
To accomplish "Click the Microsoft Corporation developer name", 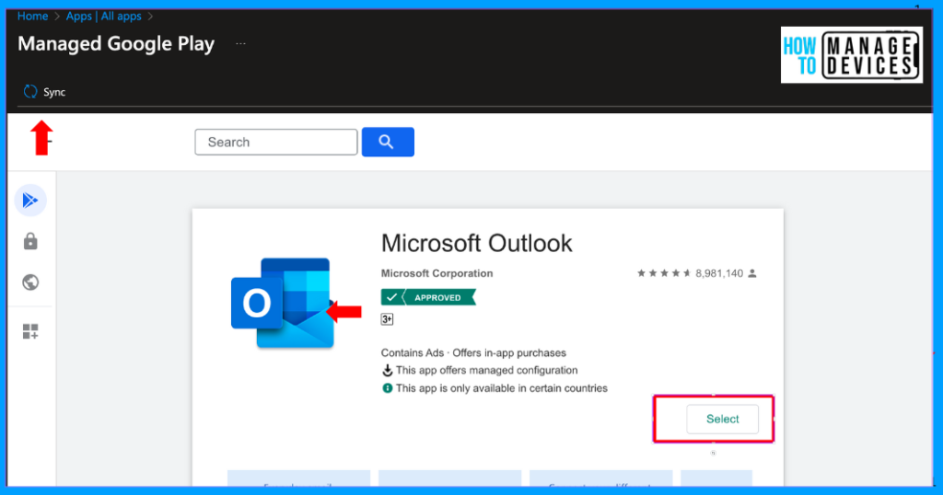I will pos(437,273).
